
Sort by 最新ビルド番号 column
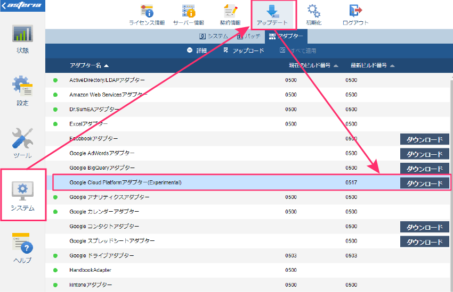pyautogui.click(x=373, y=65)
